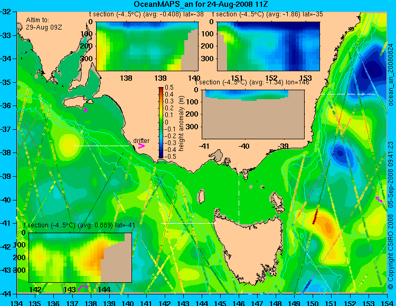The width and height of the screenshot is (396, 306).
Task: Click the Tasmania landmass
Action: click(250, 248)
